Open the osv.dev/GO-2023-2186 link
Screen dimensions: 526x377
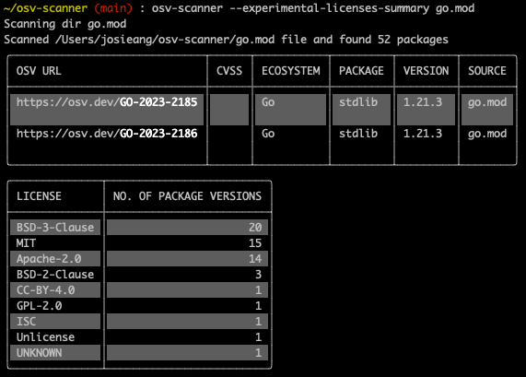(107, 134)
